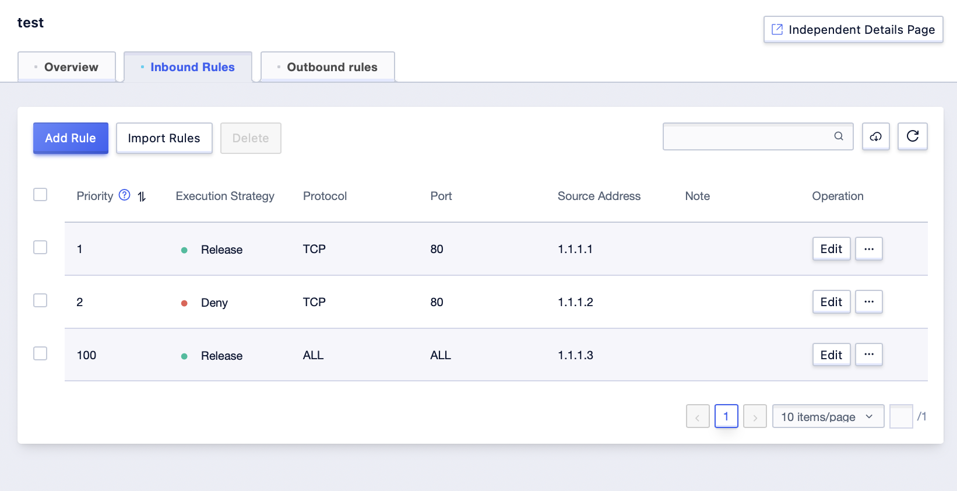Refresh the rules list
This screenshot has width=957, height=491.
coord(912,136)
